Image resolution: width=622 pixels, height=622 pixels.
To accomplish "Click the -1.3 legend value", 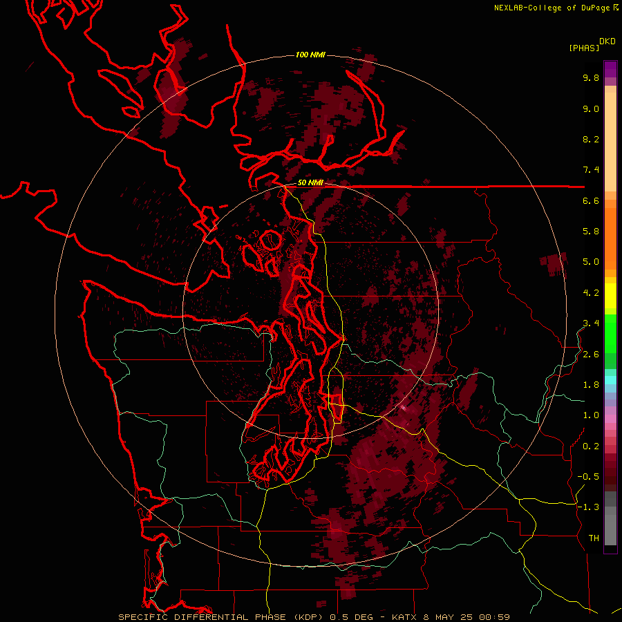I will click(588, 508).
